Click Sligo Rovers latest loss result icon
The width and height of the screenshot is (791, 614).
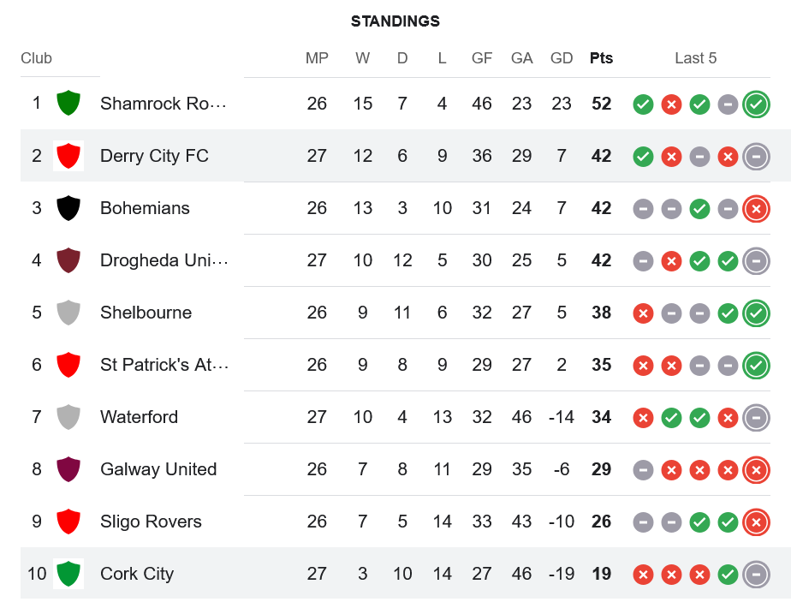(x=755, y=522)
